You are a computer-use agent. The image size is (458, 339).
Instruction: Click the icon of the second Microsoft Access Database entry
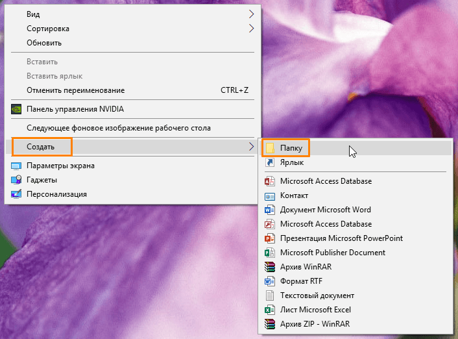(x=270, y=224)
